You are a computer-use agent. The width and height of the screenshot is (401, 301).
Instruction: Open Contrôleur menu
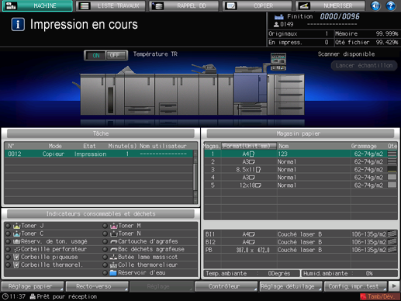226,286
